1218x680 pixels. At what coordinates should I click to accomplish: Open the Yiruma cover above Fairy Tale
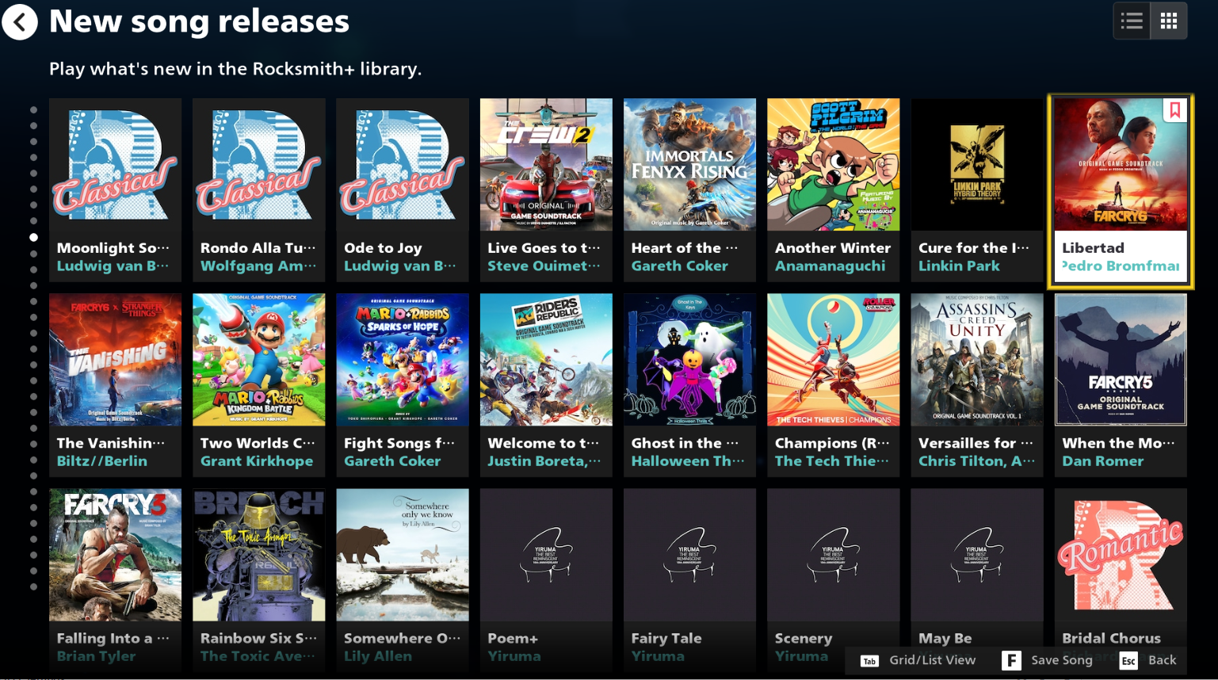click(x=689, y=555)
